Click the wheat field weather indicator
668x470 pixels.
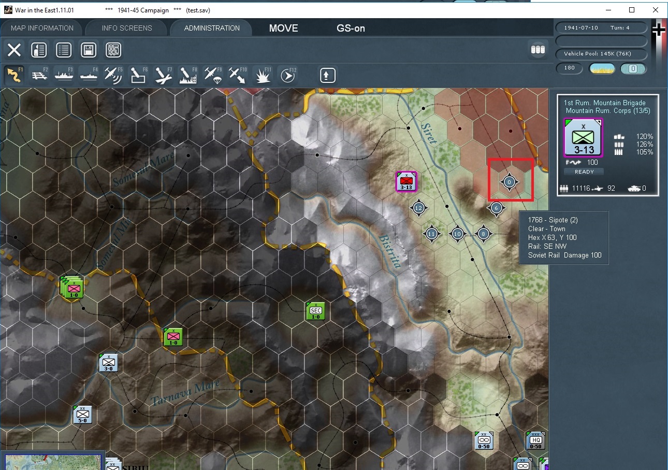click(602, 68)
